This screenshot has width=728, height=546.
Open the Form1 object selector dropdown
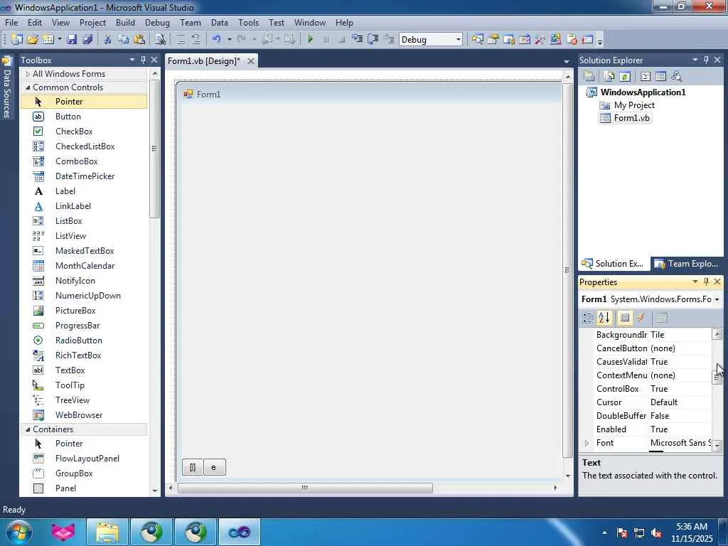click(x=717, y=299)
